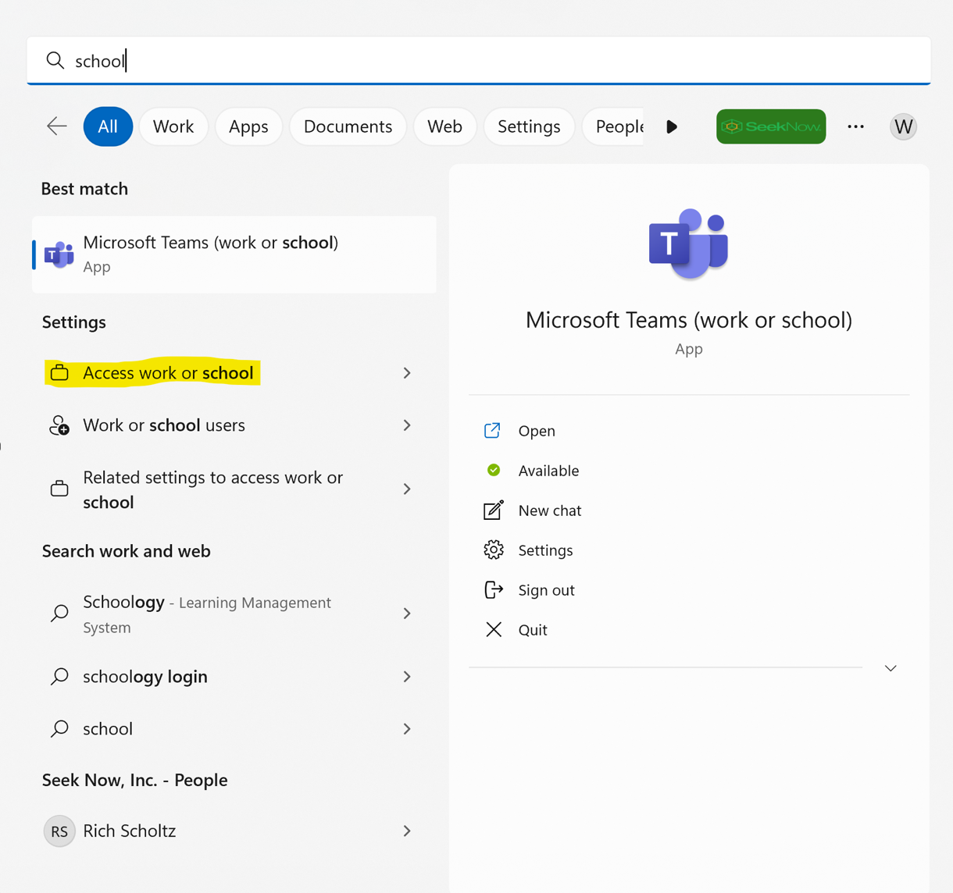The width and height of the screenshot is (953, 893).
Task: Open Work or school users setting
Action: pyautogui.click(x=234, y=425)
